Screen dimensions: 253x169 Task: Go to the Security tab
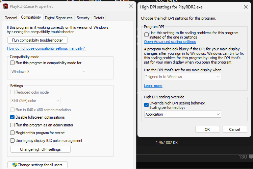click(x=83, y=18)
